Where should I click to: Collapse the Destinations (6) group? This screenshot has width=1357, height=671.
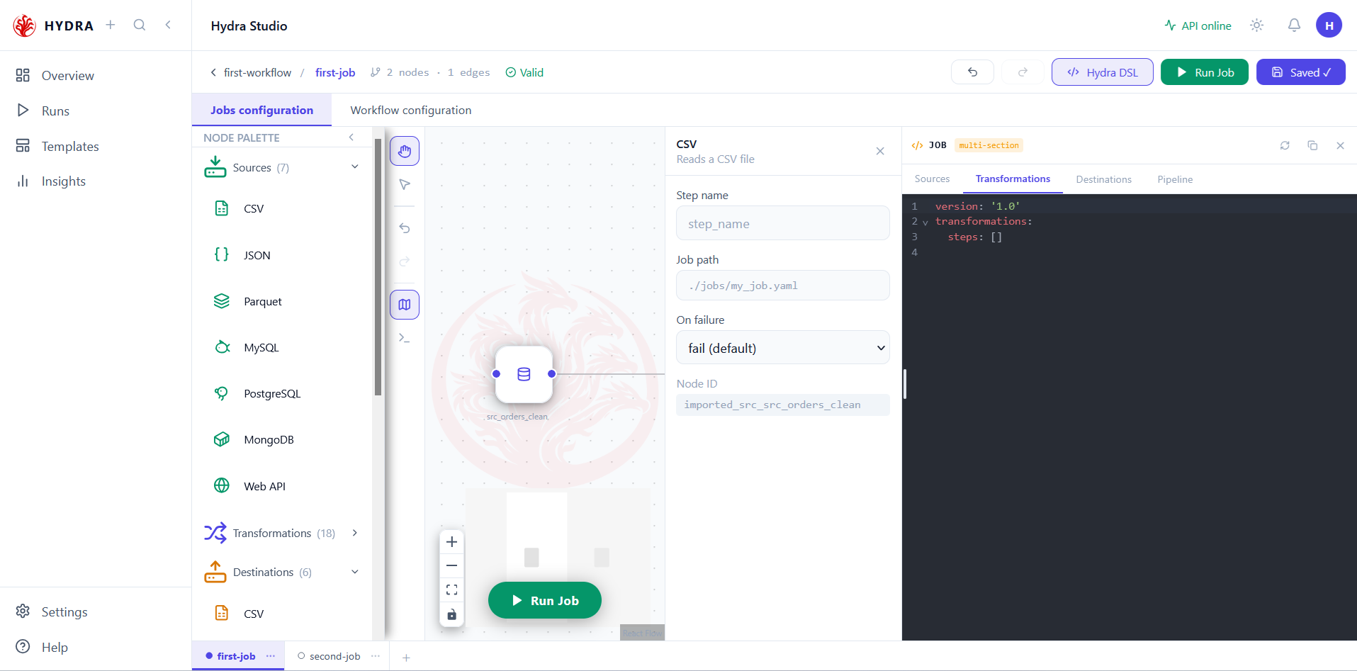coord(354,572)
